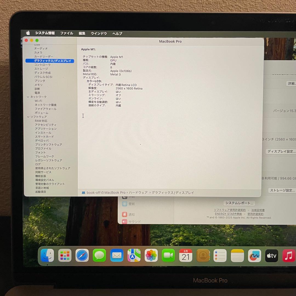Open the ヘルプ menu
This screenshot has width=296, height=296.
point(117,33)
